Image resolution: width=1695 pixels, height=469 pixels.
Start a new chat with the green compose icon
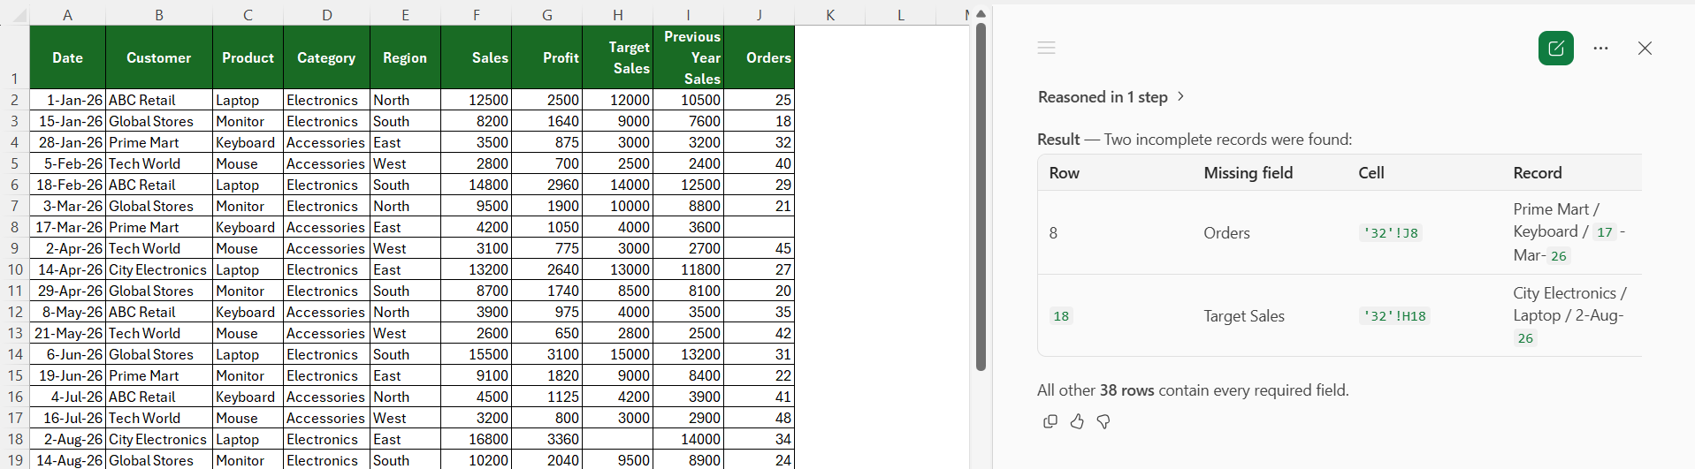tap(1555, 49)
